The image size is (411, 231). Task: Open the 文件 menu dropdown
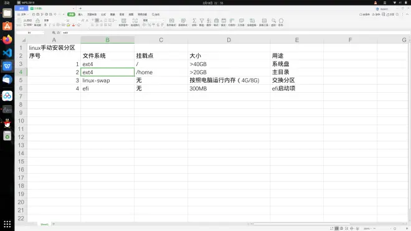pos(23,14)
